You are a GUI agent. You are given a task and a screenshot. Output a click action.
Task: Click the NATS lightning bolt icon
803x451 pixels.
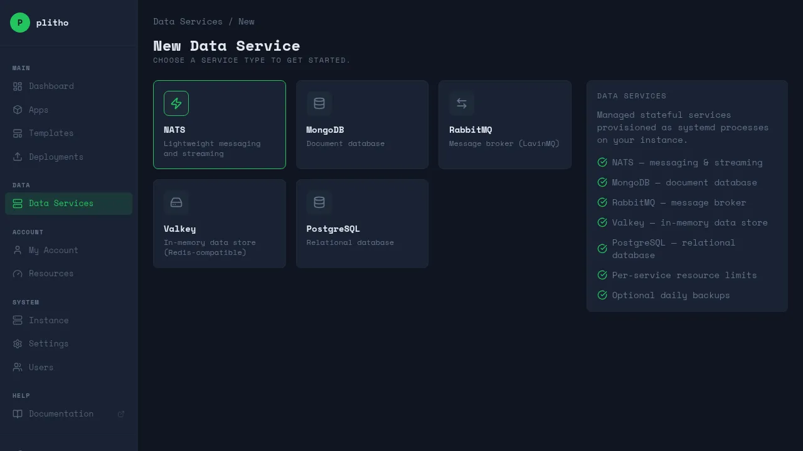pos(176,103)
